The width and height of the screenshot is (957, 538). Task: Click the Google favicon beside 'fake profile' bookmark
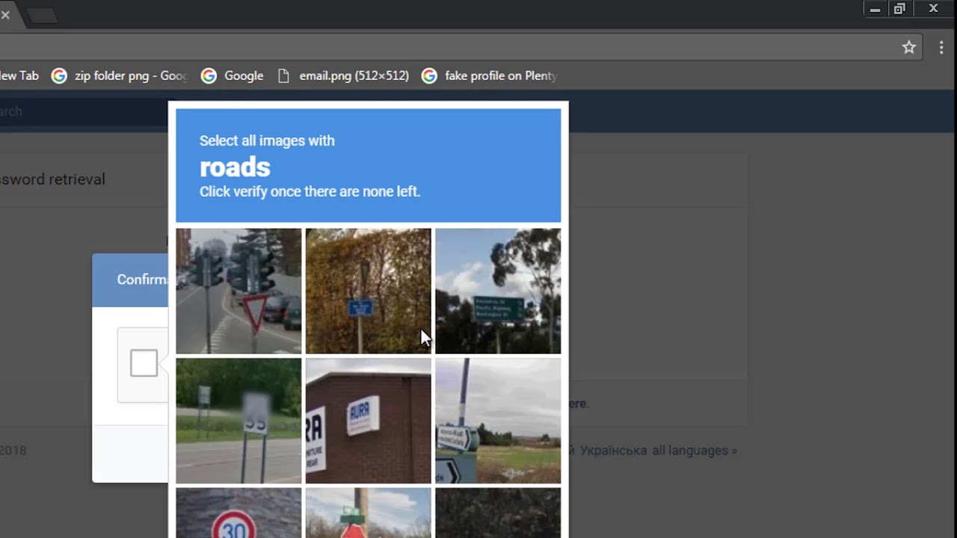(x=429, y=75)
